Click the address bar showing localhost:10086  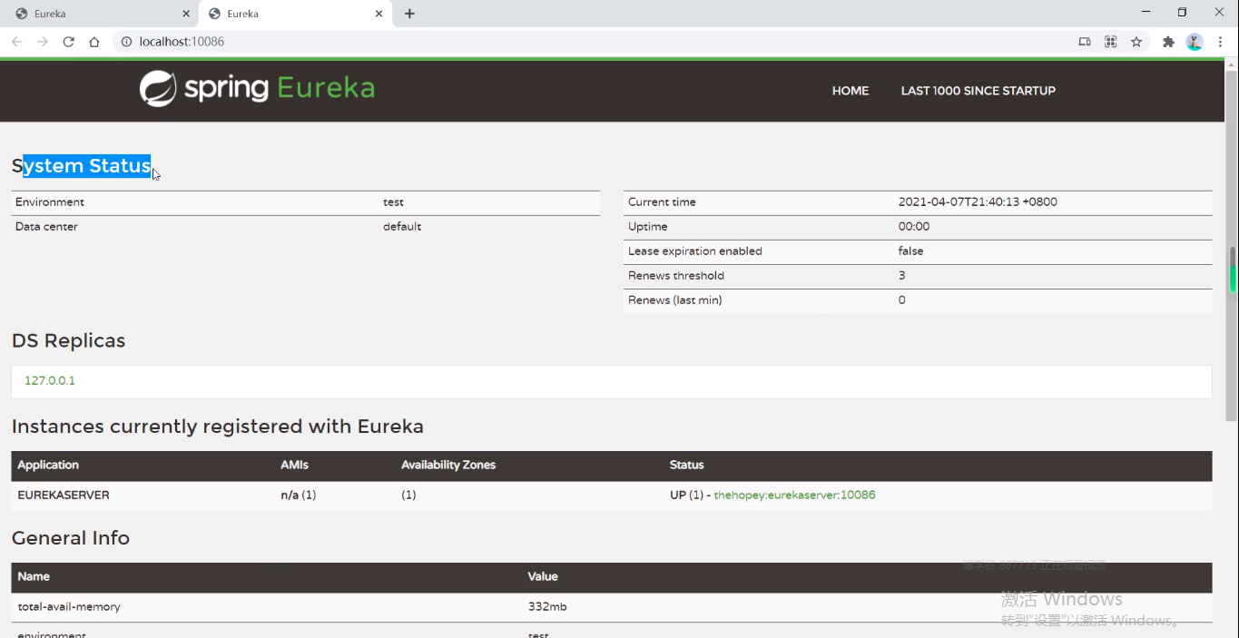[590, 42]
